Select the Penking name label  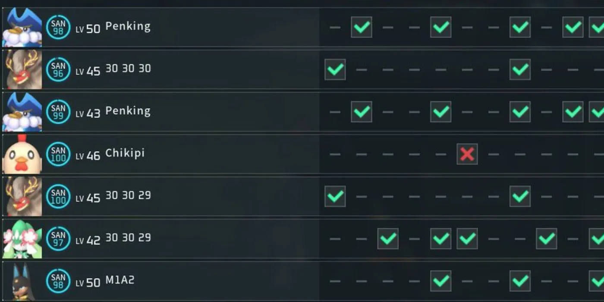[128, 26]
